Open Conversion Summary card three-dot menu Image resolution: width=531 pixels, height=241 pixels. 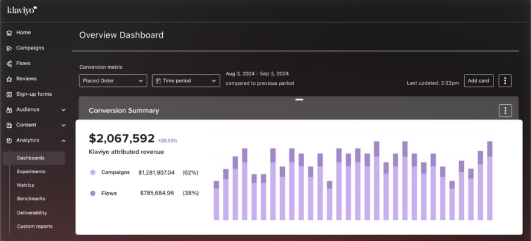coord(505,110)
